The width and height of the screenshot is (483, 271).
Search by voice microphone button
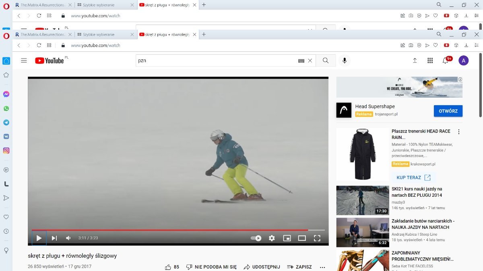tap(344, 61)
